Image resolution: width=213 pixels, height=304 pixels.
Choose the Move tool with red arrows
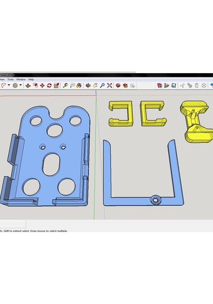pyautogui.click(x=42, y=85)
